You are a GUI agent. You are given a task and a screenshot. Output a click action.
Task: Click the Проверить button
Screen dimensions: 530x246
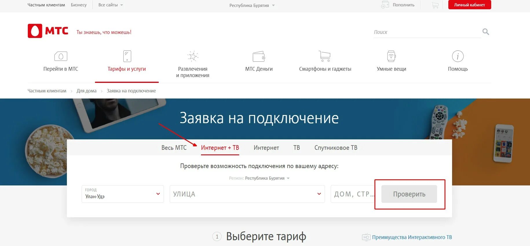tap(409, 194)
